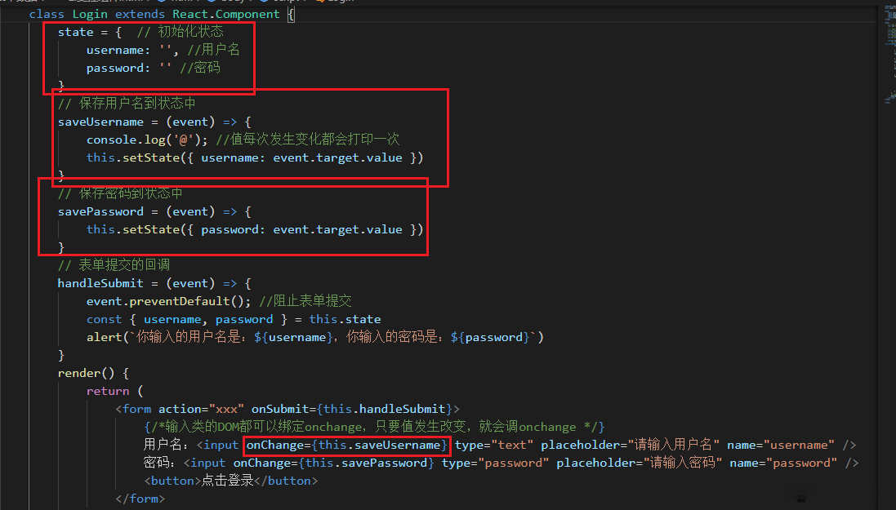Click the class name Login in the declaration
Image resolution: width=896 pixels, height=510 pixels.
(90, 14)
